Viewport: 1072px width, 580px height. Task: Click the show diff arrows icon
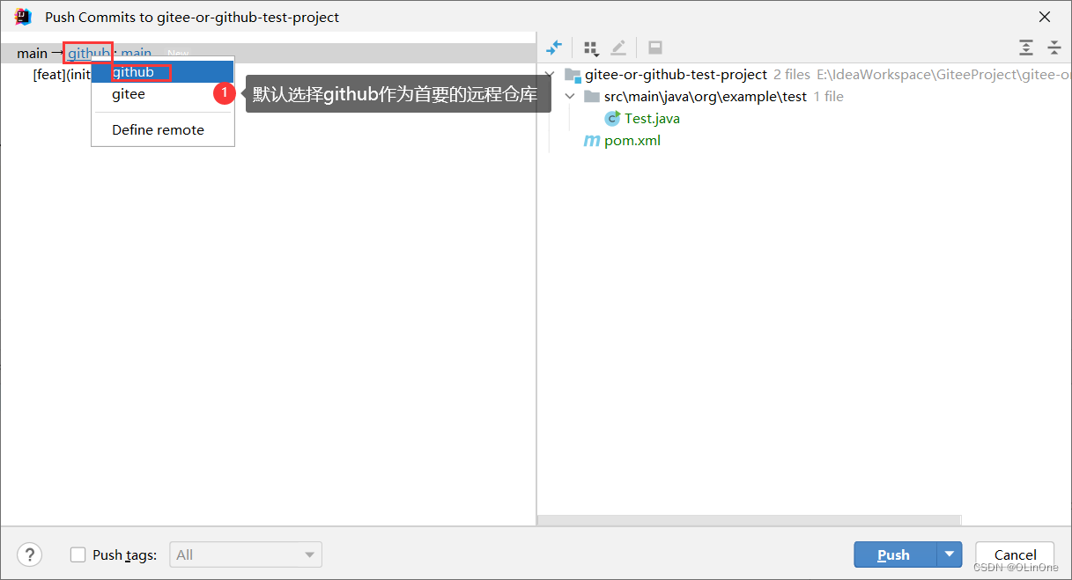pyautogui.click(x=554, y=48)
